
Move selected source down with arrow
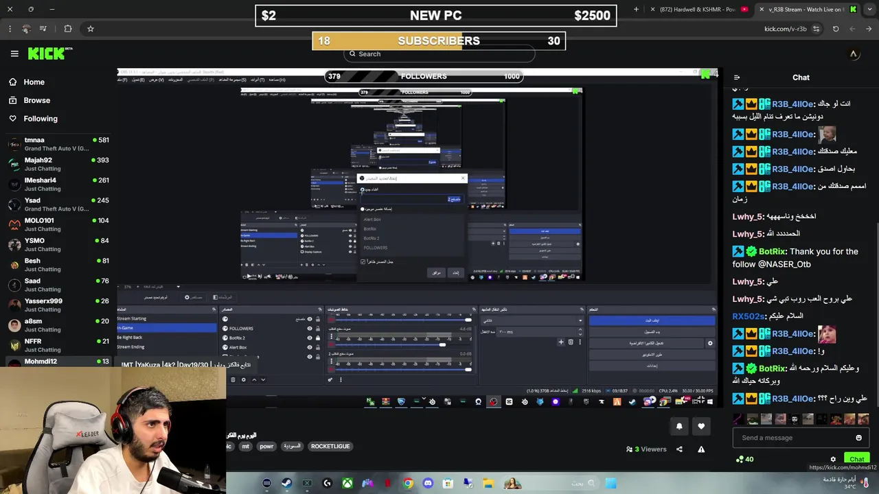[x=263, y=379]
